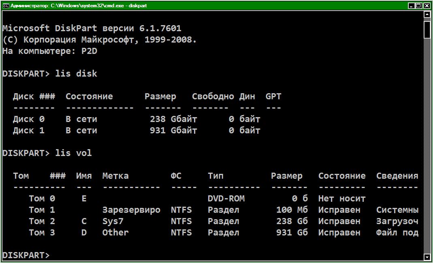Screen dimensions: 433x263
Task: Open the cmd system menu icon
Action: tap(6, 6)
